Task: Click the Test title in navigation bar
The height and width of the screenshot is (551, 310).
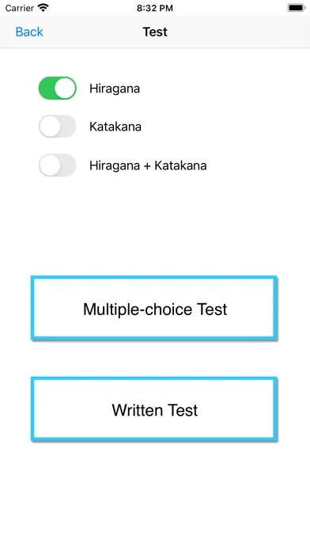Action: [155, 32]
